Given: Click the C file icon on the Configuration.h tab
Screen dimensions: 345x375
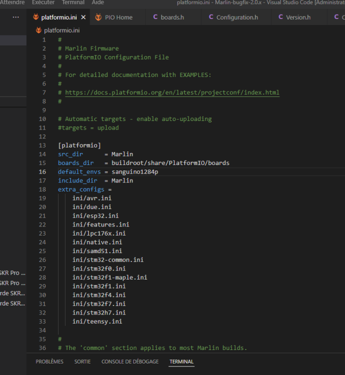Looking at the screenshot, I should coord(211,17).
